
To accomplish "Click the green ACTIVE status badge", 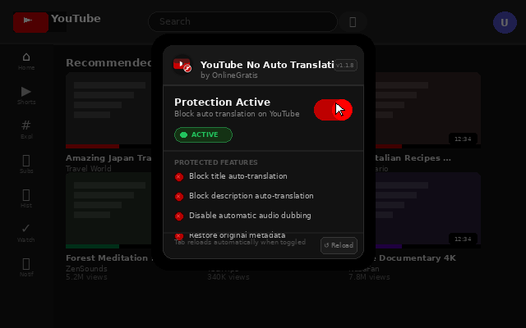I will pos(203,134).
